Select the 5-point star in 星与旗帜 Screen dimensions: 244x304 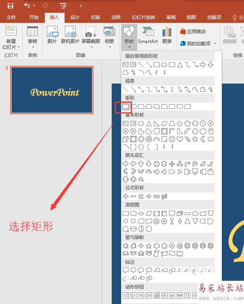pos(149,246)
